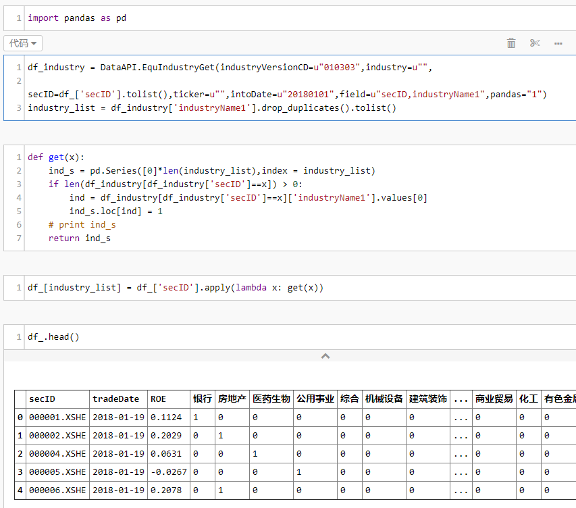Open the three-dots more options icon
The image size is (576, 508).
(558, 43)
